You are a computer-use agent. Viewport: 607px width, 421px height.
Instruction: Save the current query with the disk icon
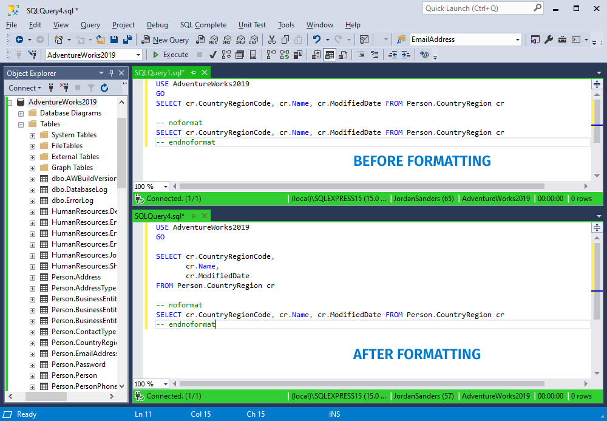(114, 39)
